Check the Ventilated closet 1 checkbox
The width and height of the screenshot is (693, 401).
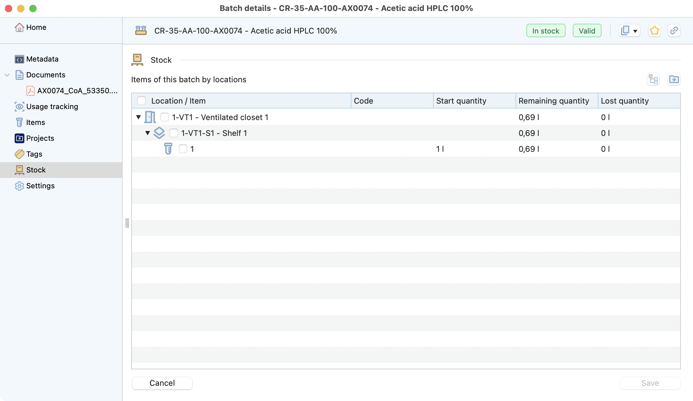point(165,117)
